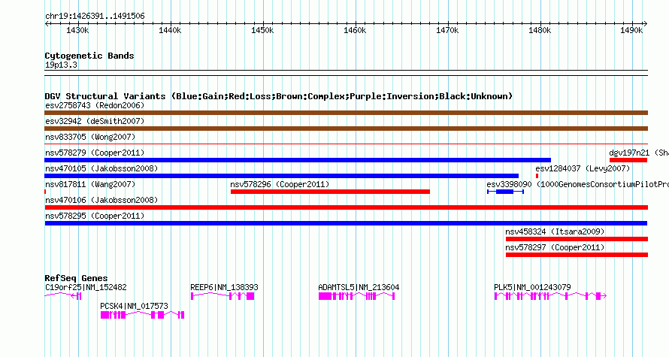
Task: Click the nsv470106 (Jakobsson2008) label
Action: (101, 201)
